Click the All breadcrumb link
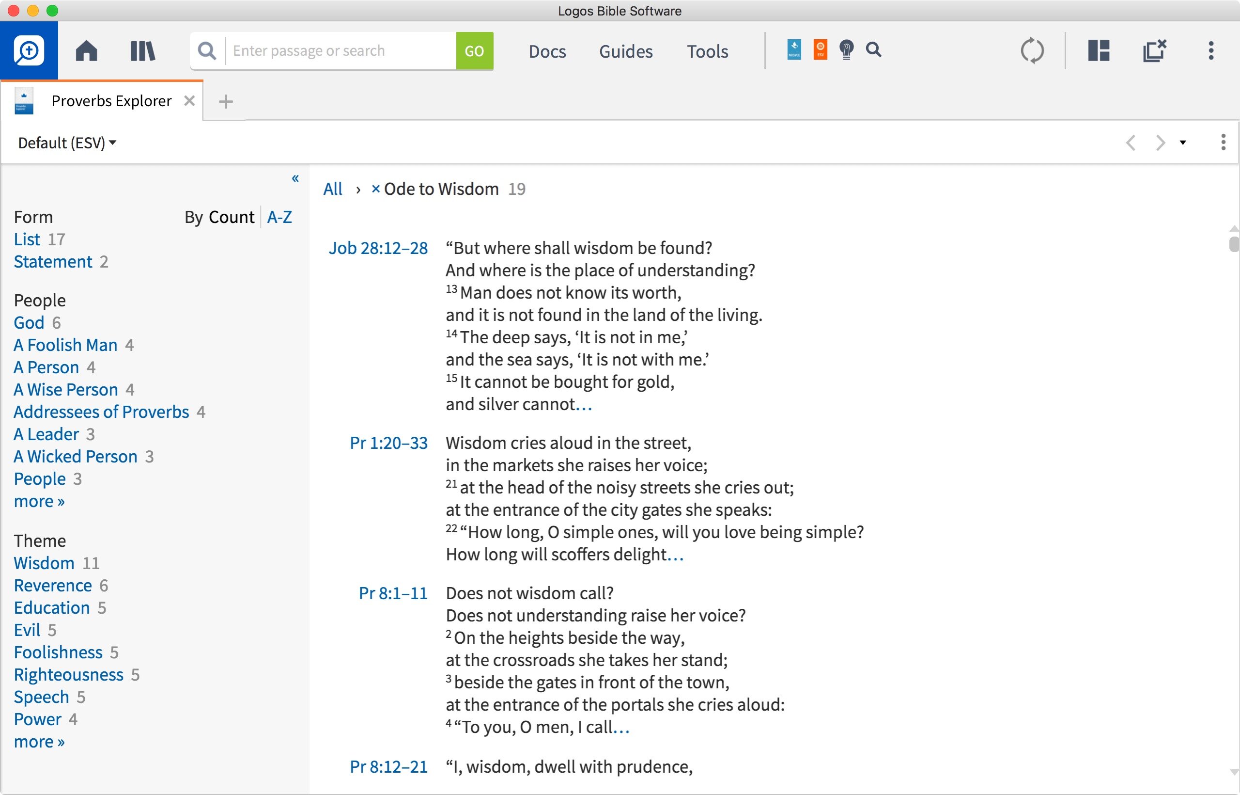 pos(333,189)
